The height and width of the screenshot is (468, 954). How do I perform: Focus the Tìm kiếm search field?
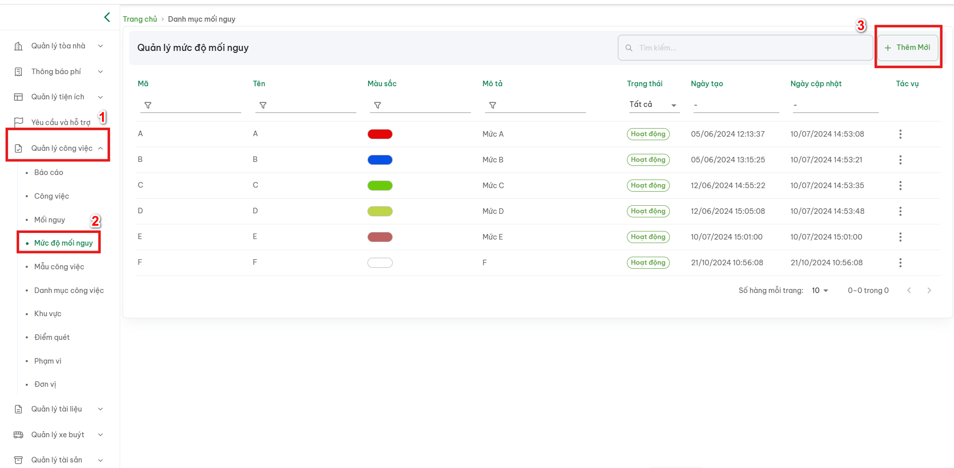(x=746, y=48)
